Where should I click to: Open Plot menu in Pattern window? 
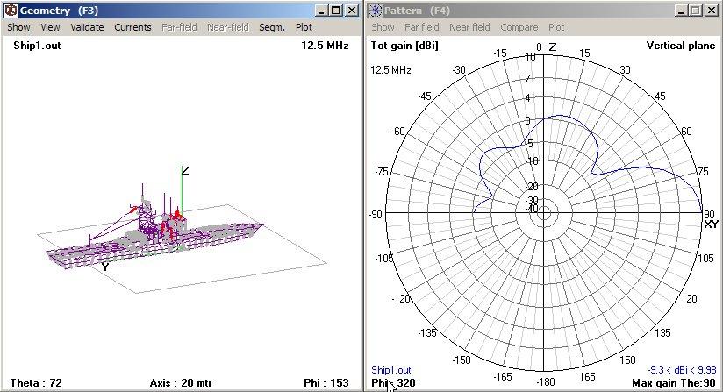(x=556, y=27)
